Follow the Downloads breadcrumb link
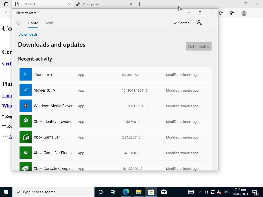This screenshot has height=197, width=263. click(x=28, y=34)
